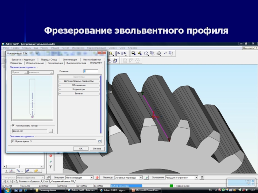Expand the Дополнительные параметры section
The image size is (258, 193).
point(79,81)
